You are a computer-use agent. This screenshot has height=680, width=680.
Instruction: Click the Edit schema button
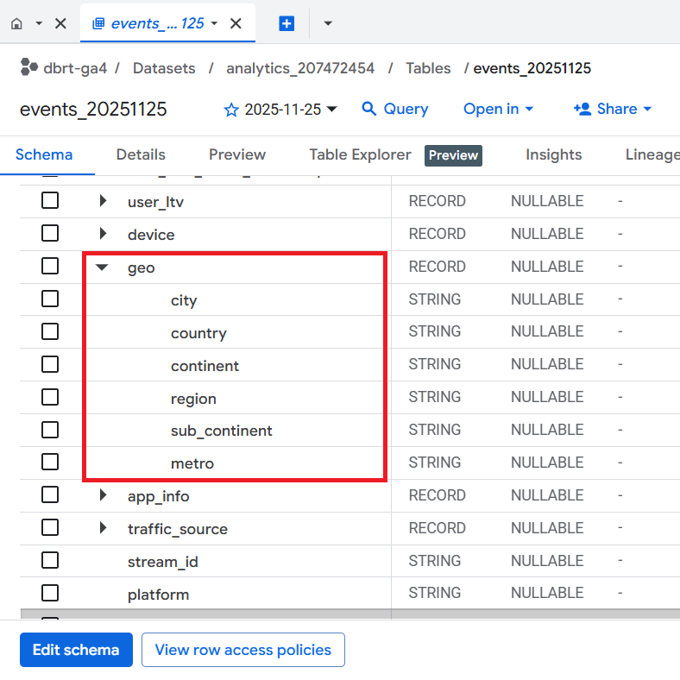[76, 650]
